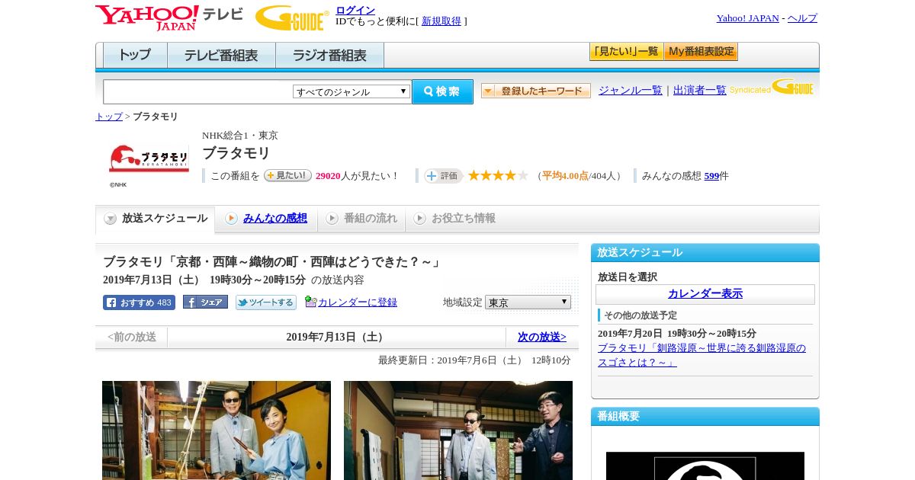Switch to テレビ番組表 tab
This screenshot has width=915, height=480.
coord(221,56)
